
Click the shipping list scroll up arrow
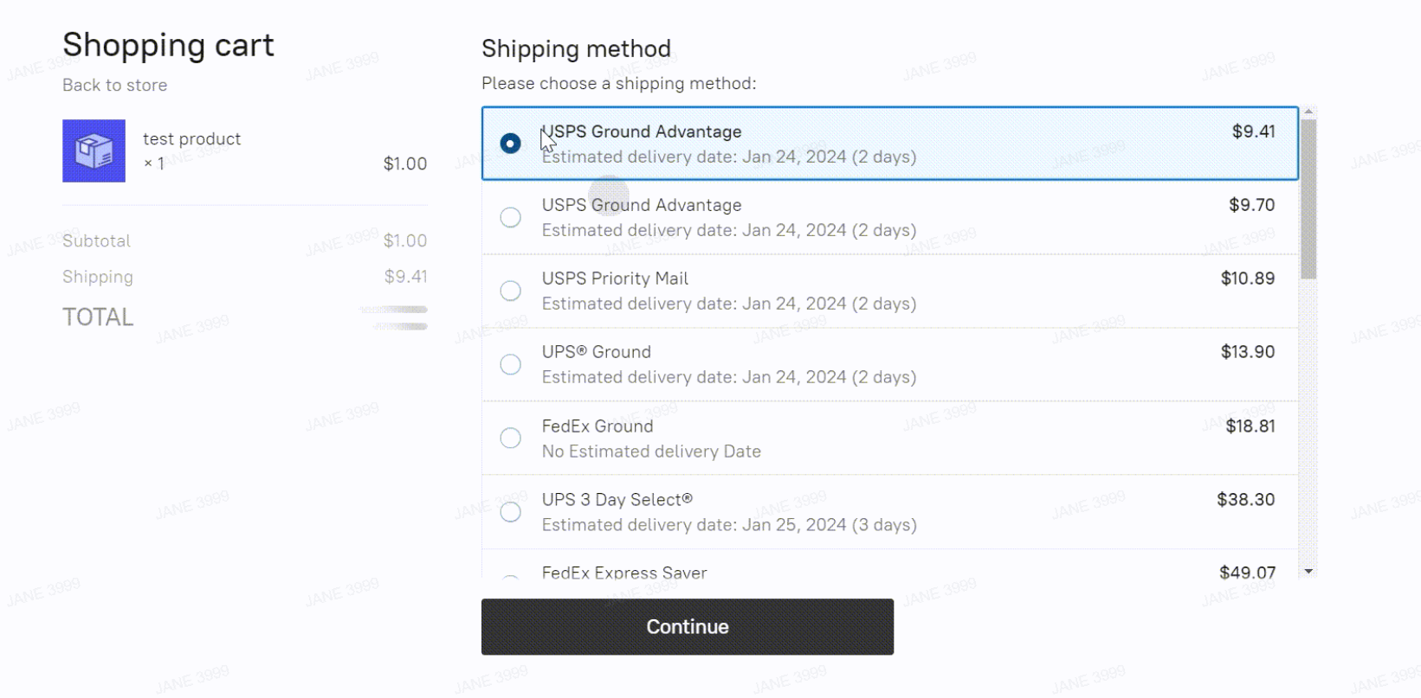click(1308, 112)
